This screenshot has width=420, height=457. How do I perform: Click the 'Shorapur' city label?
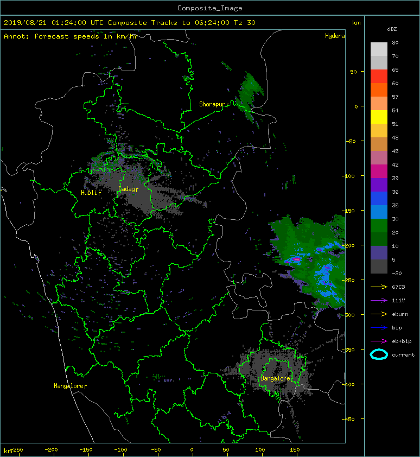[212, 104]
